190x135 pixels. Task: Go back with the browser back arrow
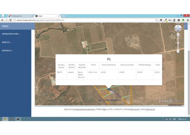(2, 20)
